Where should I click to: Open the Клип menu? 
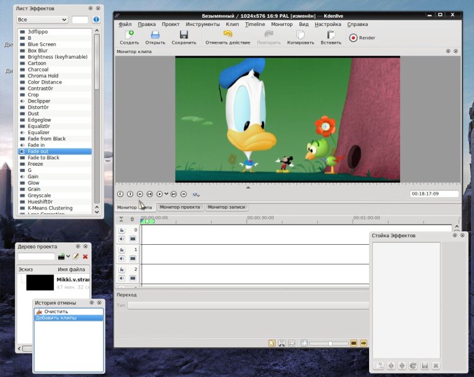pyautogui.click(x=232, y=24)
